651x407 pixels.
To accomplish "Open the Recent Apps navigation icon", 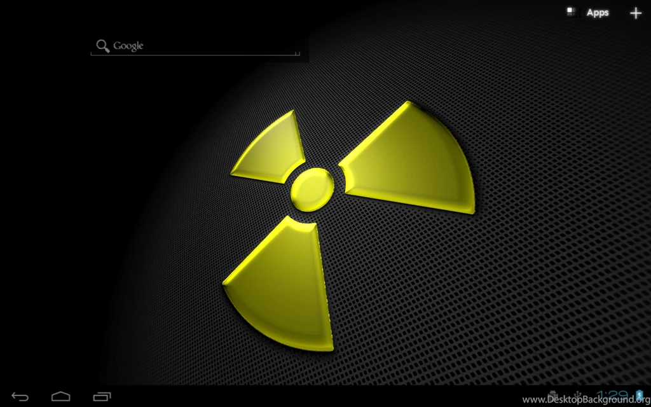I will 103,395.
